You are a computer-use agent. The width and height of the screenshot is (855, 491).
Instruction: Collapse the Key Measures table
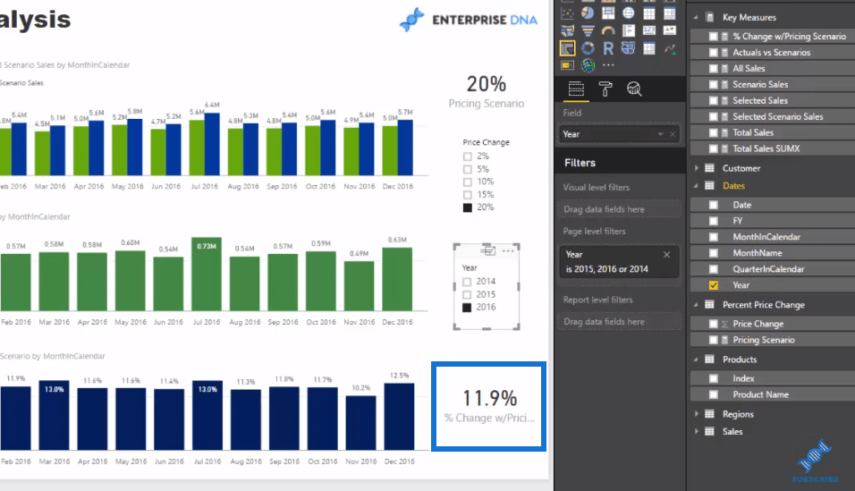click(x=696, y=18)
